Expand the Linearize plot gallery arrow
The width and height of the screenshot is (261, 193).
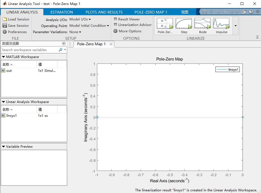pos(235,26)
